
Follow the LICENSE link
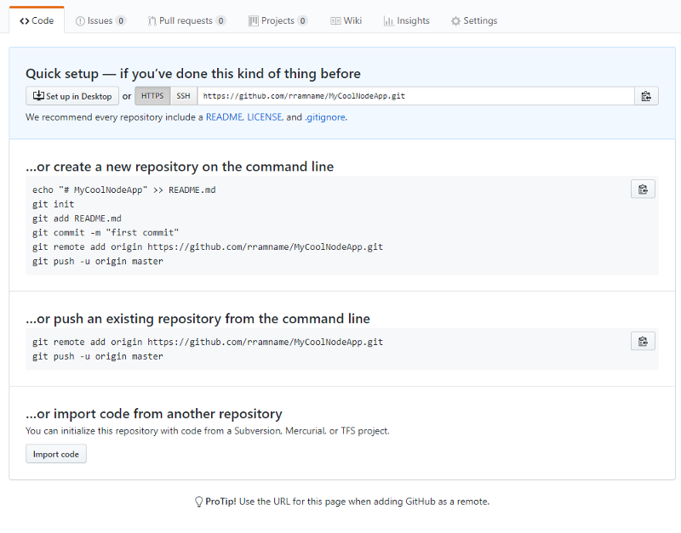click(265, 117)
